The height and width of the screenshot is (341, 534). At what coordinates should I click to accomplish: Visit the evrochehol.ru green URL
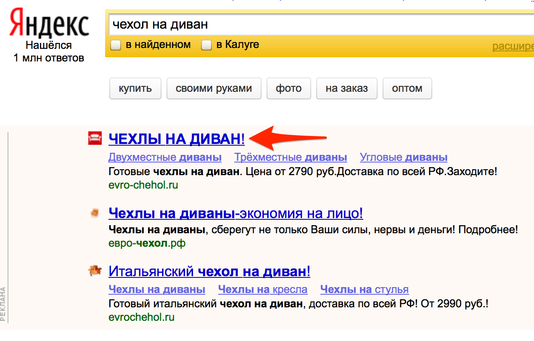click(x=141, y=317)
